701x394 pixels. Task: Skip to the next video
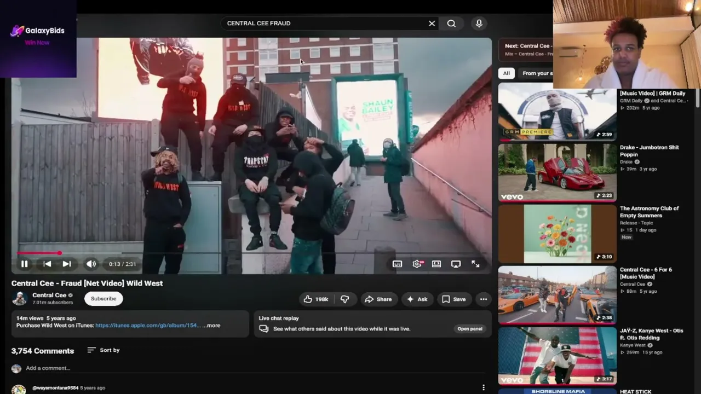(x=67, y=264)
